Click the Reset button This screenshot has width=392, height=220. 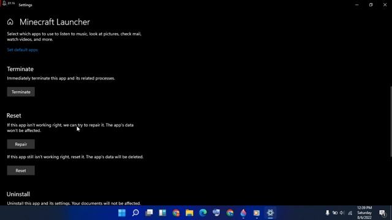click(x=21, y=170)
